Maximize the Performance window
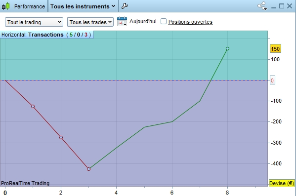The height and width of the screenshot is (196, 296). tap(282, 6)
